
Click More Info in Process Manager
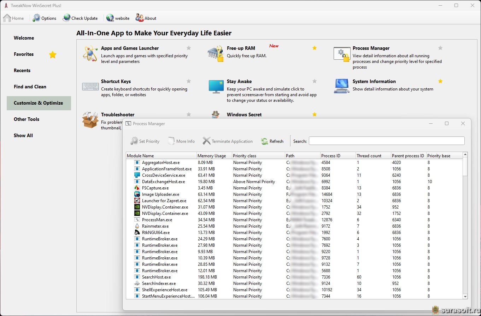(181, 141)
